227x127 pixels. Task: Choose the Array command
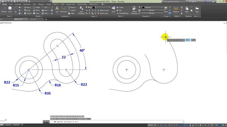click(45, 13)
